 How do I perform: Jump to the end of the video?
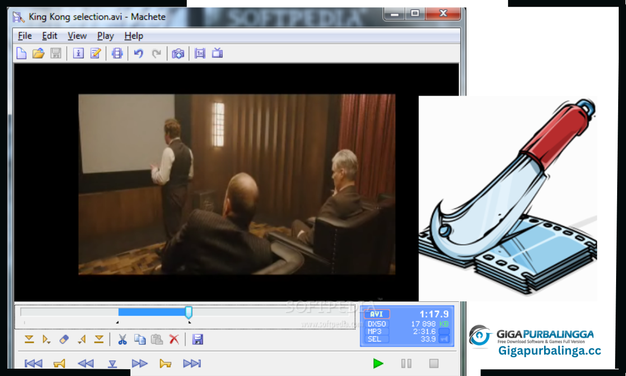click(x=192, y=363)
